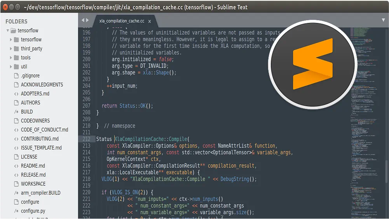Open the CODEOWNERS file
The width and height of the screenshot is (389, 219).
[35, 121]
